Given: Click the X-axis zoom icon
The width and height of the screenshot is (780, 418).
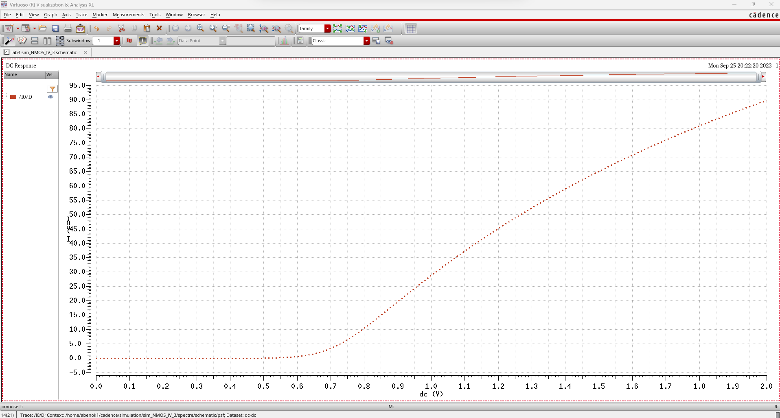Looking at the screenshot, I should coord(263,28).
